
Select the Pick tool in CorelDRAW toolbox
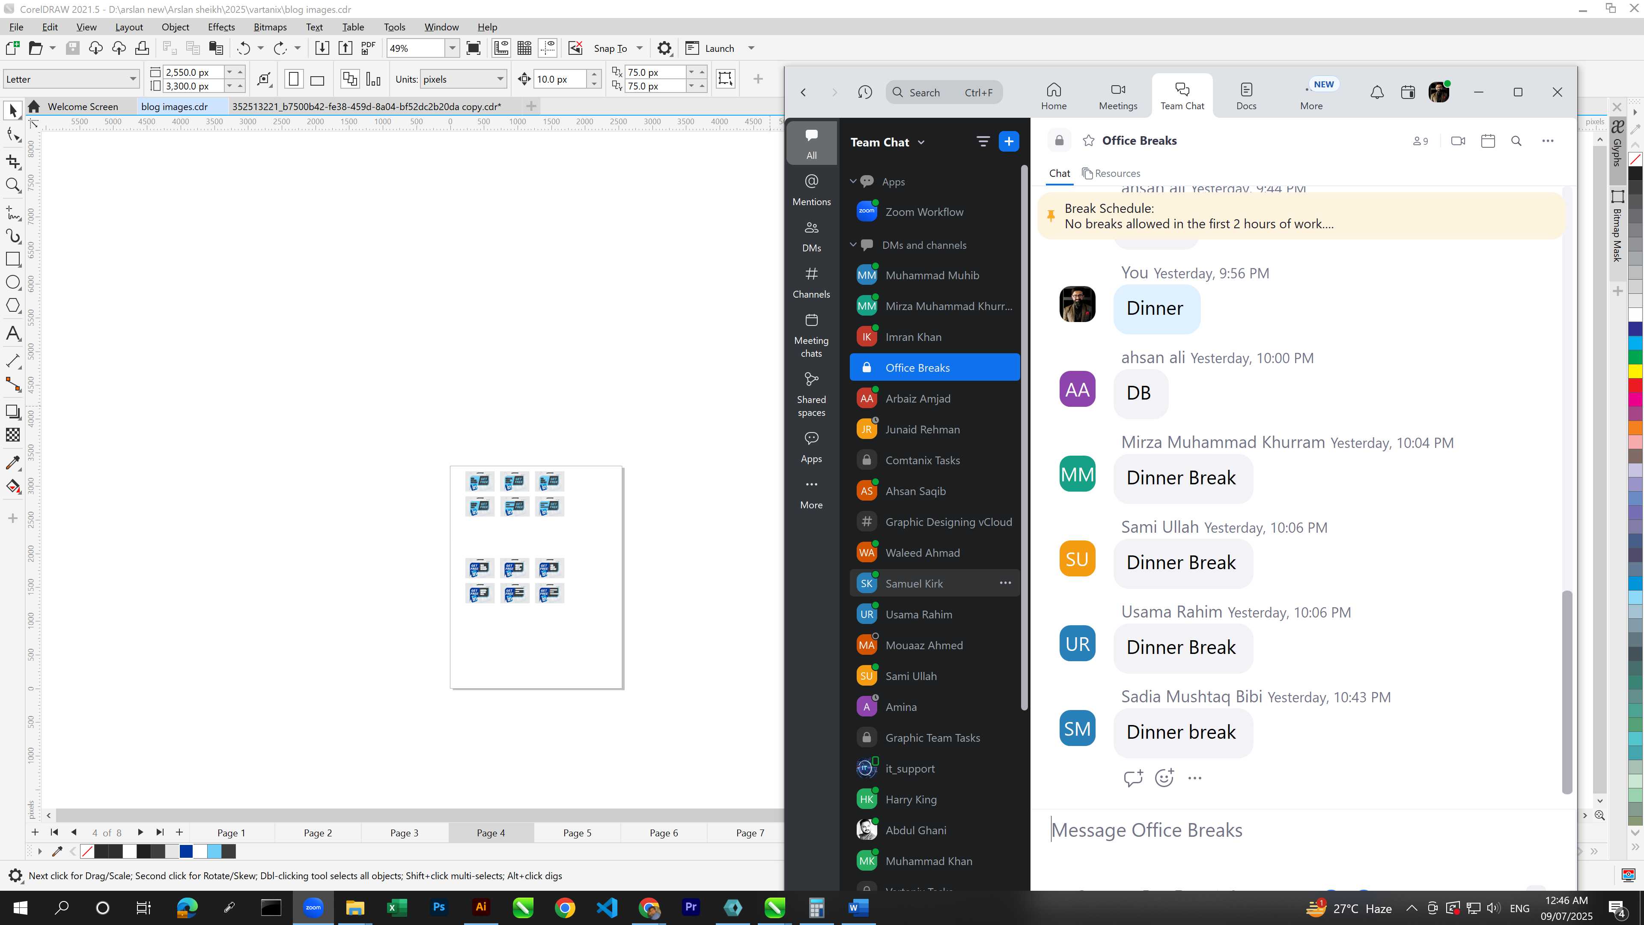tap(13, 111)
